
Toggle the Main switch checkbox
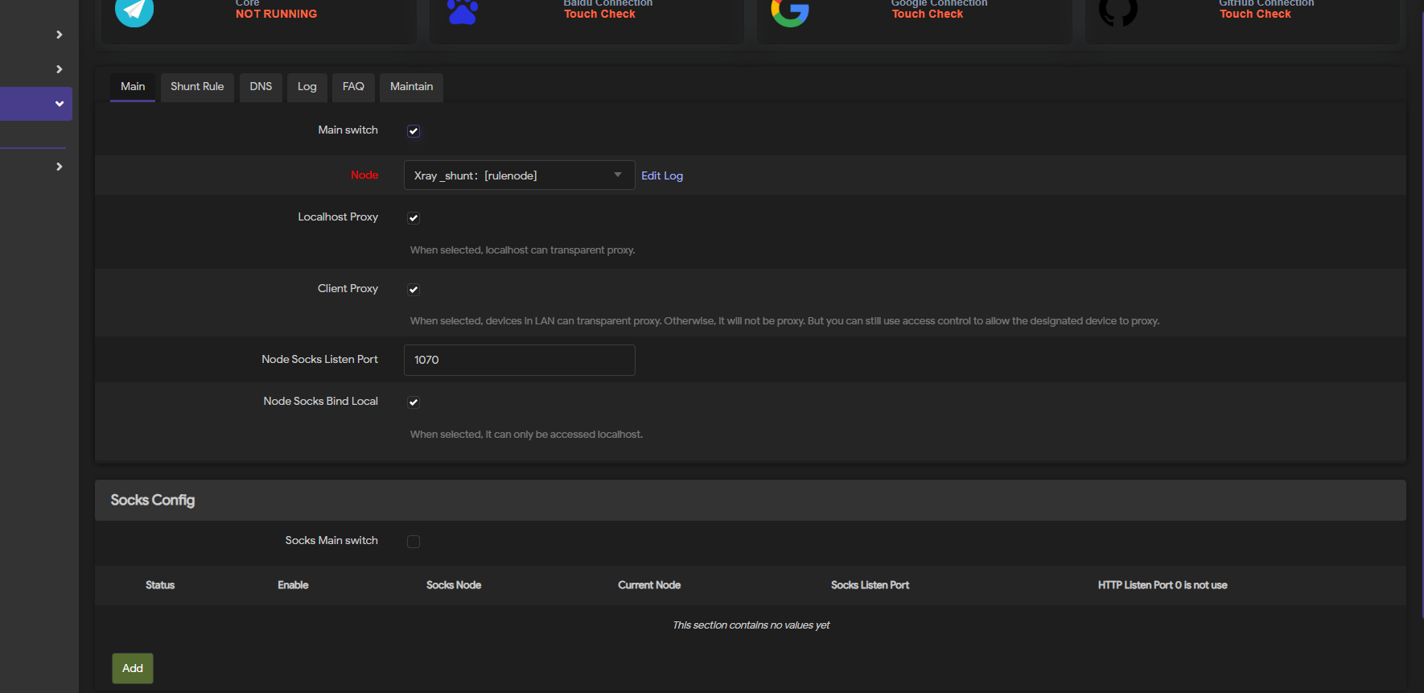pos(414,131)
